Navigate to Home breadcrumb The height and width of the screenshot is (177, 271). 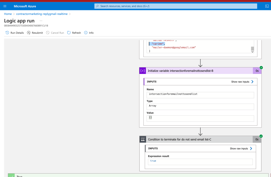(8, 14)
